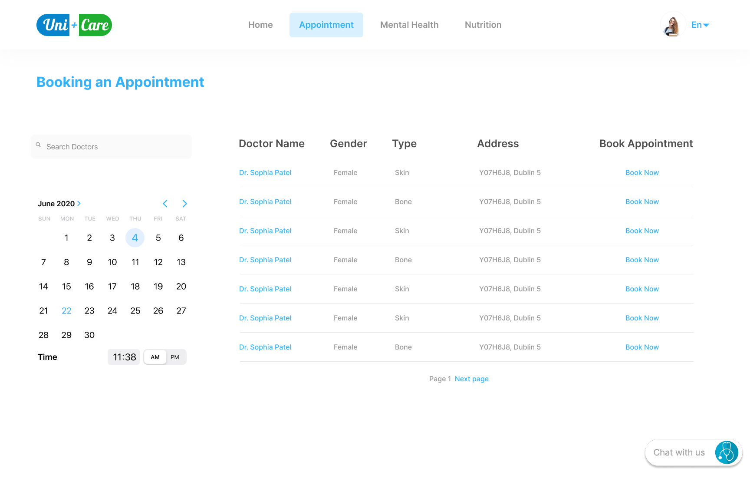Image resolution: width=750 pixels, height=485 pixels.
Task: Select June 20 on the calendar
Action: tap(181, 287)
